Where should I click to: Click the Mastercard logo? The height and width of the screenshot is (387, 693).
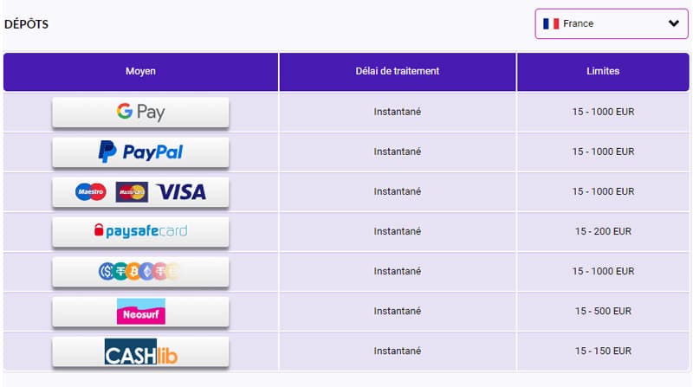[x=132, y=191]
